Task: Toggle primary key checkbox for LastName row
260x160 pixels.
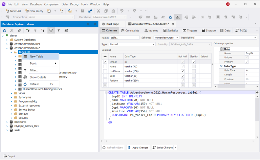Action: coord(105,71)
